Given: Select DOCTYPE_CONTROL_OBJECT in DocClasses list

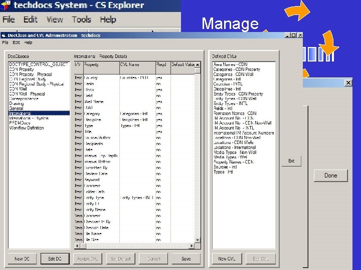Looking at the screenshot, I should (x=39, y=64).
